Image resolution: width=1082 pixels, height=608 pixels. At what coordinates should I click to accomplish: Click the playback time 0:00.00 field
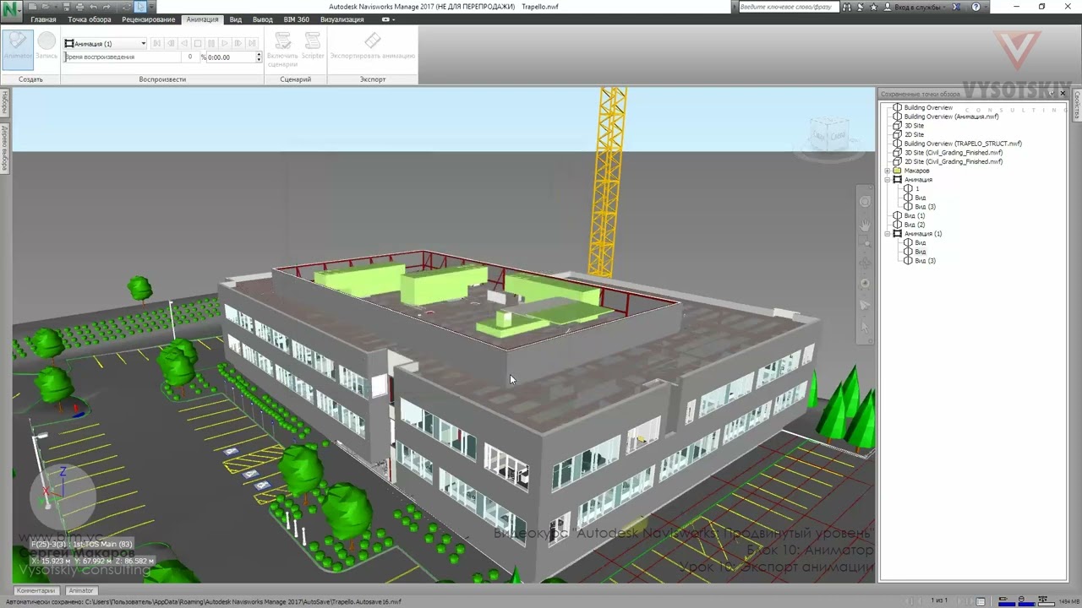click(x=231, y=57)
